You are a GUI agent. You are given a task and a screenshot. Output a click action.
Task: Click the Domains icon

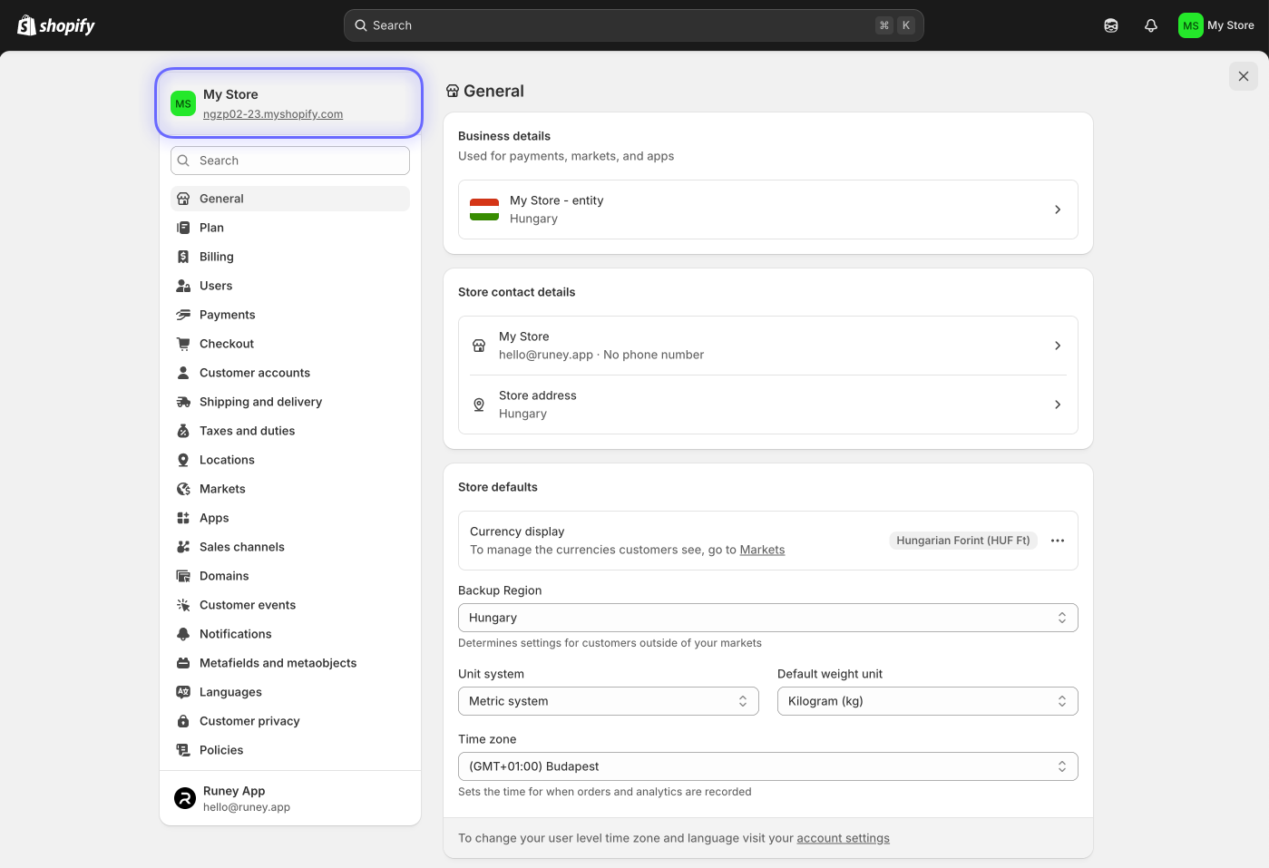[183, 576]
